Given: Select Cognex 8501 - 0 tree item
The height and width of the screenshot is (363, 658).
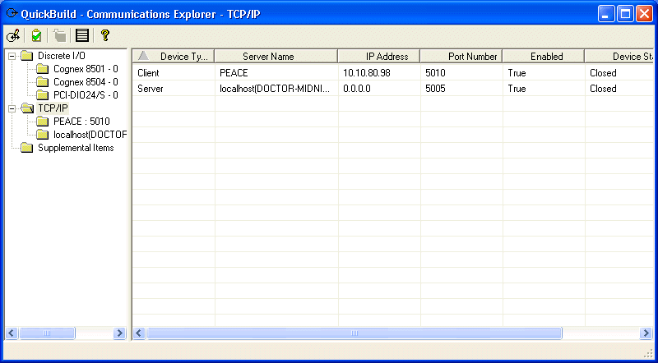Looking at the screenshot, I should 86,69.
